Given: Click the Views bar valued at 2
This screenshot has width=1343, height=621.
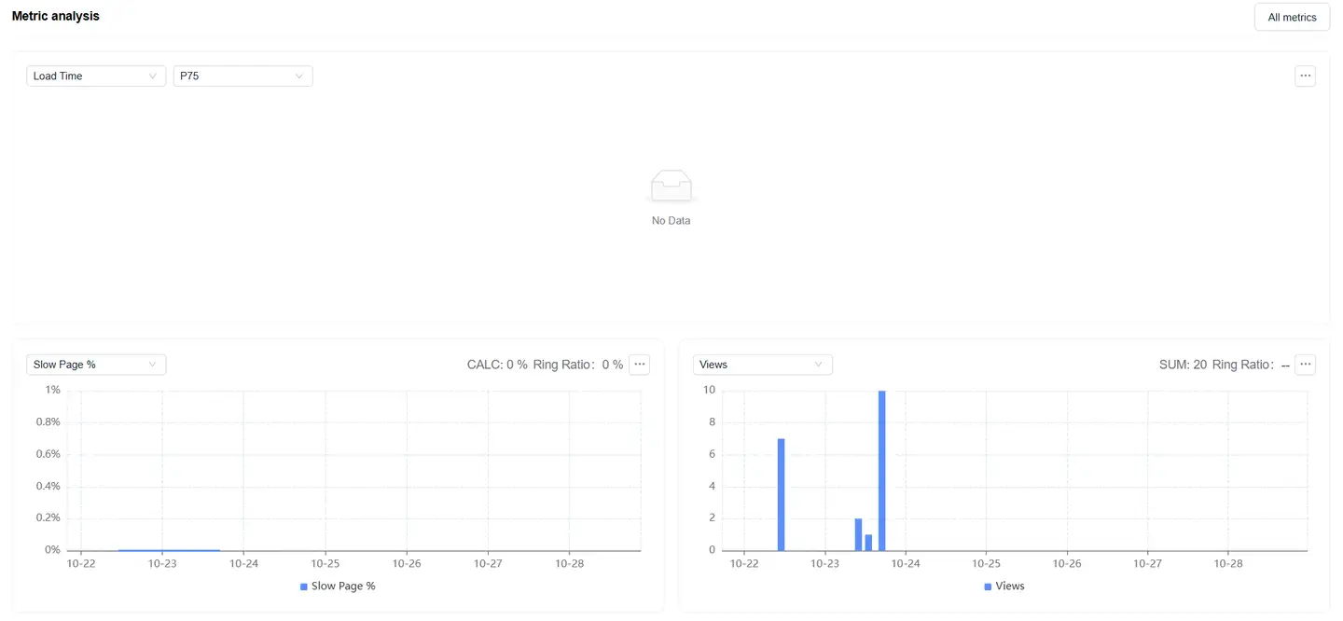Looking at the screenshot, I should 858,534.
